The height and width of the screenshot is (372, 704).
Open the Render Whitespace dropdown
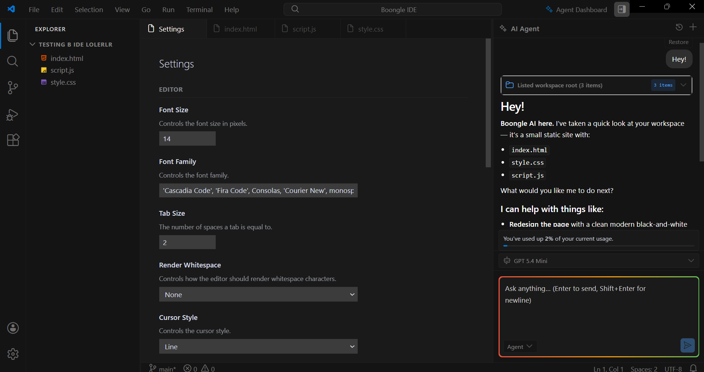258,294
